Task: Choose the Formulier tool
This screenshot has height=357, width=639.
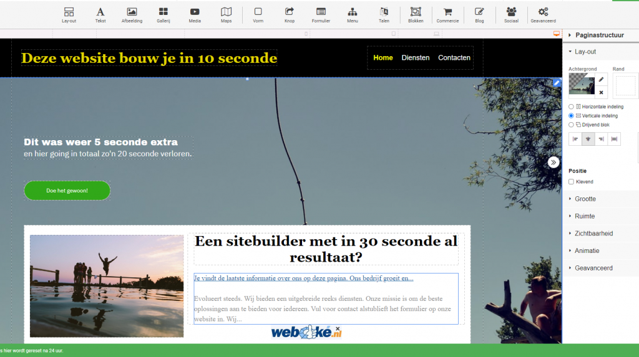Action: pos(321,15)
